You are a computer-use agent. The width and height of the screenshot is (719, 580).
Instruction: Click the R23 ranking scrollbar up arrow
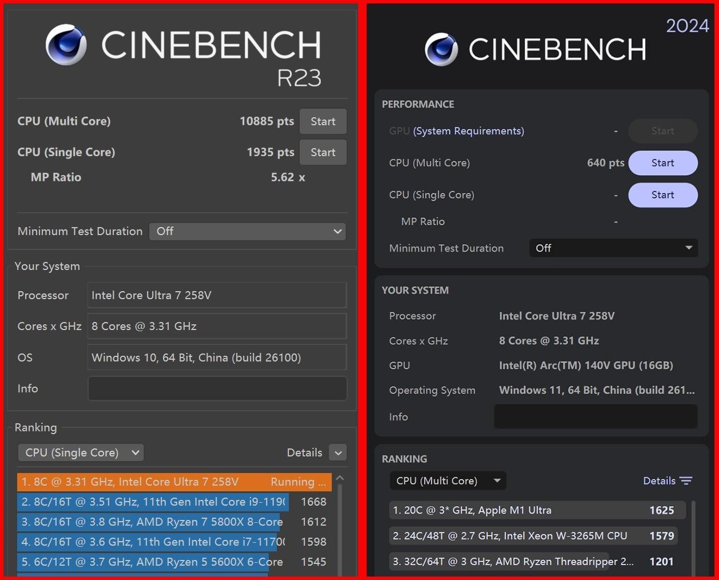(x=340, y=478)
